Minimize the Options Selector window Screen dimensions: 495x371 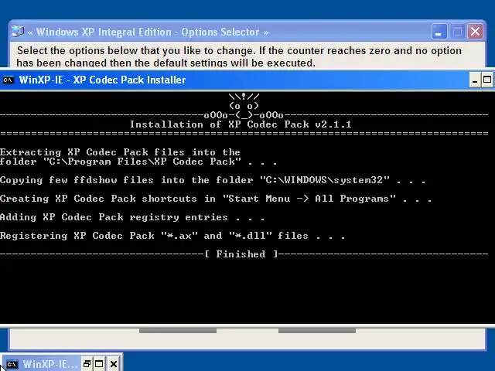click(439, 32)
